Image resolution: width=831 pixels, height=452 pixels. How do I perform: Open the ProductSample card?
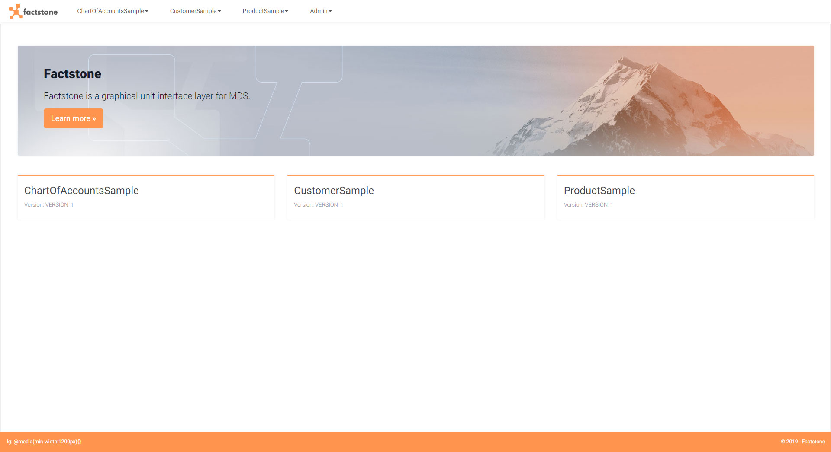pos(686,197)
